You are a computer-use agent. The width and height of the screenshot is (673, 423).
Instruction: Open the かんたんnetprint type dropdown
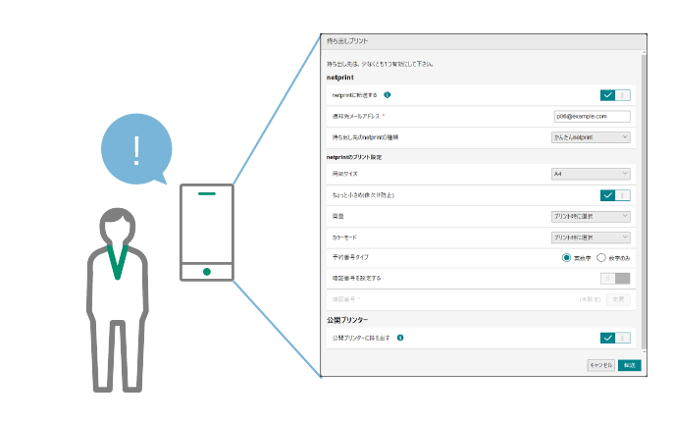point(591,136)
